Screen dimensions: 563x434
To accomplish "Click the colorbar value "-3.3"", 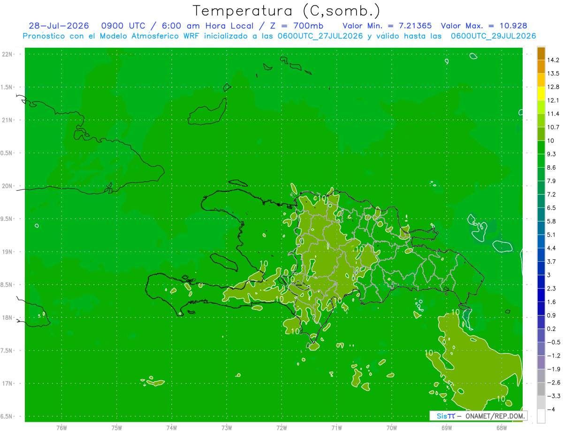I will (x=554, y=396).
